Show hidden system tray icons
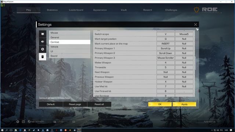 (x=212, y=130)
